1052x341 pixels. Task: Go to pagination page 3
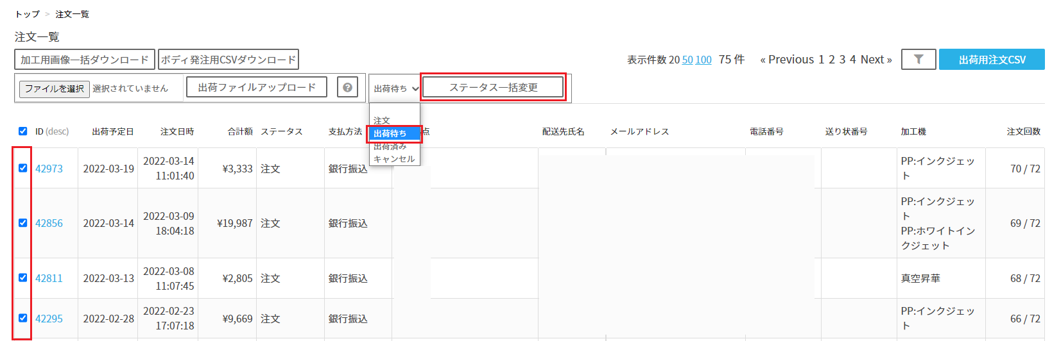coord(843,60)
